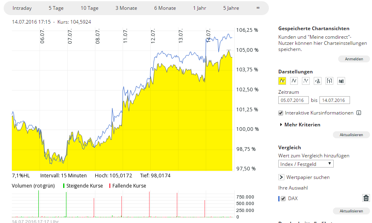This screenshot has width=372, height=223.
Task: Open the Index / Festgeld dropdown
Action: tap(306, 164)
